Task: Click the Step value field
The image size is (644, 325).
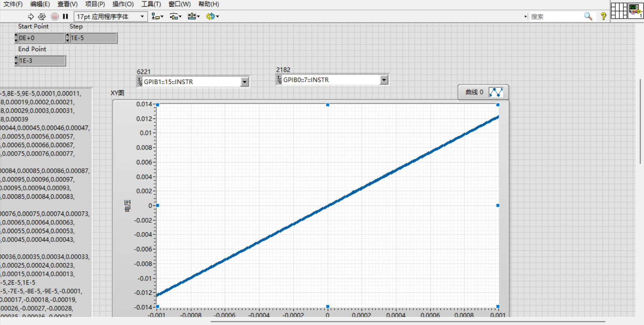Action: click(93, 38)
